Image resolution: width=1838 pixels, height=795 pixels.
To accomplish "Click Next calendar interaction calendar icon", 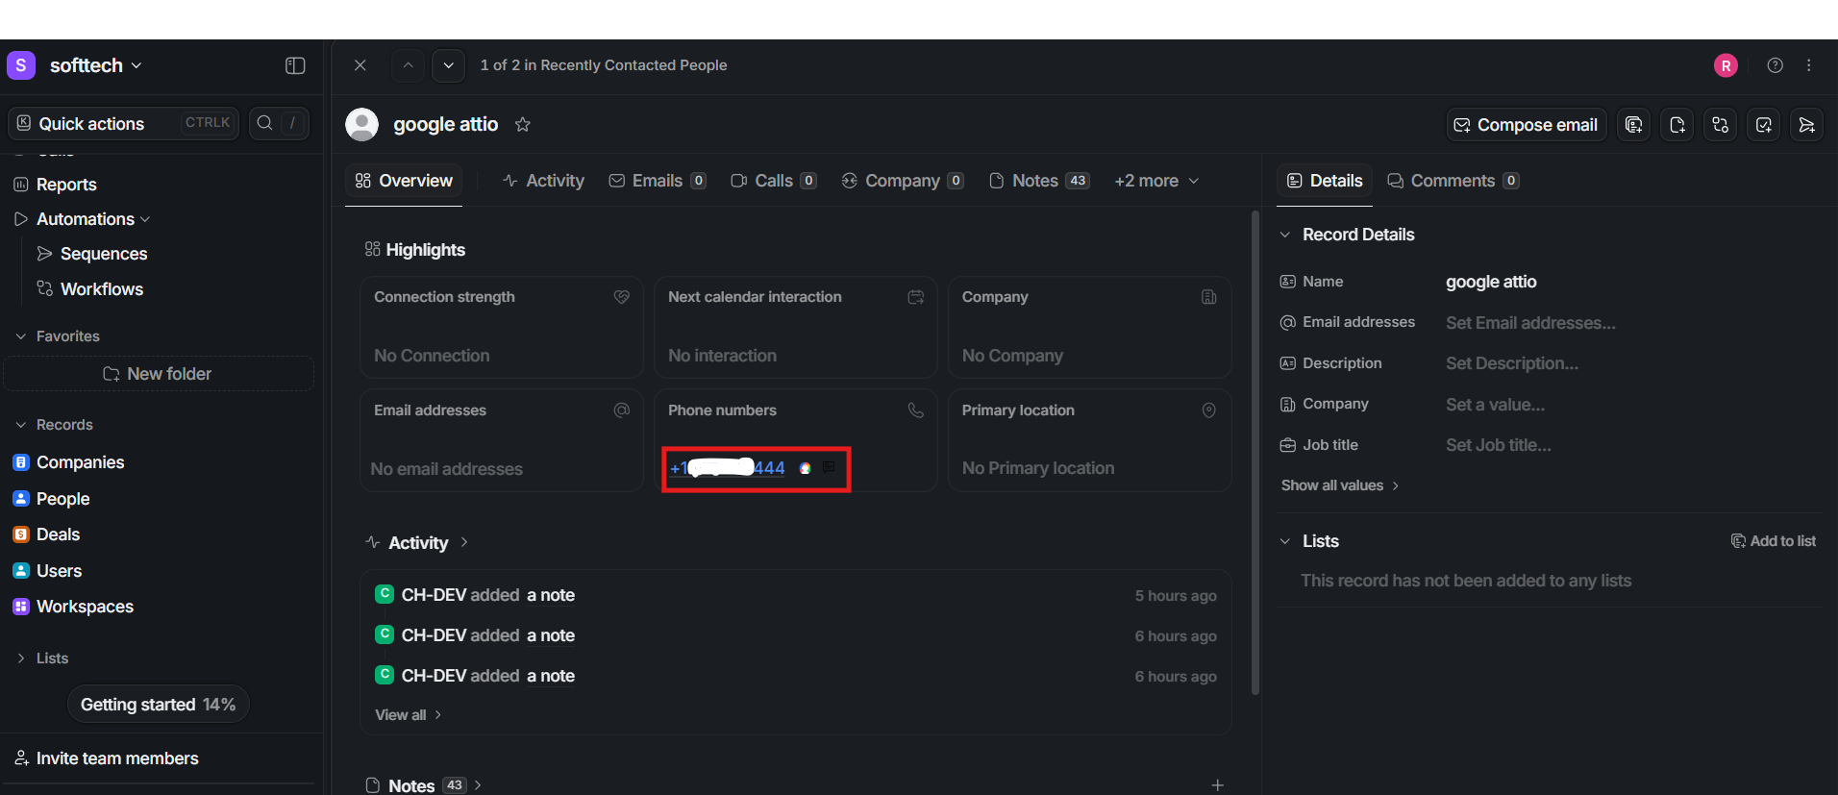I will tap(916, 297).
